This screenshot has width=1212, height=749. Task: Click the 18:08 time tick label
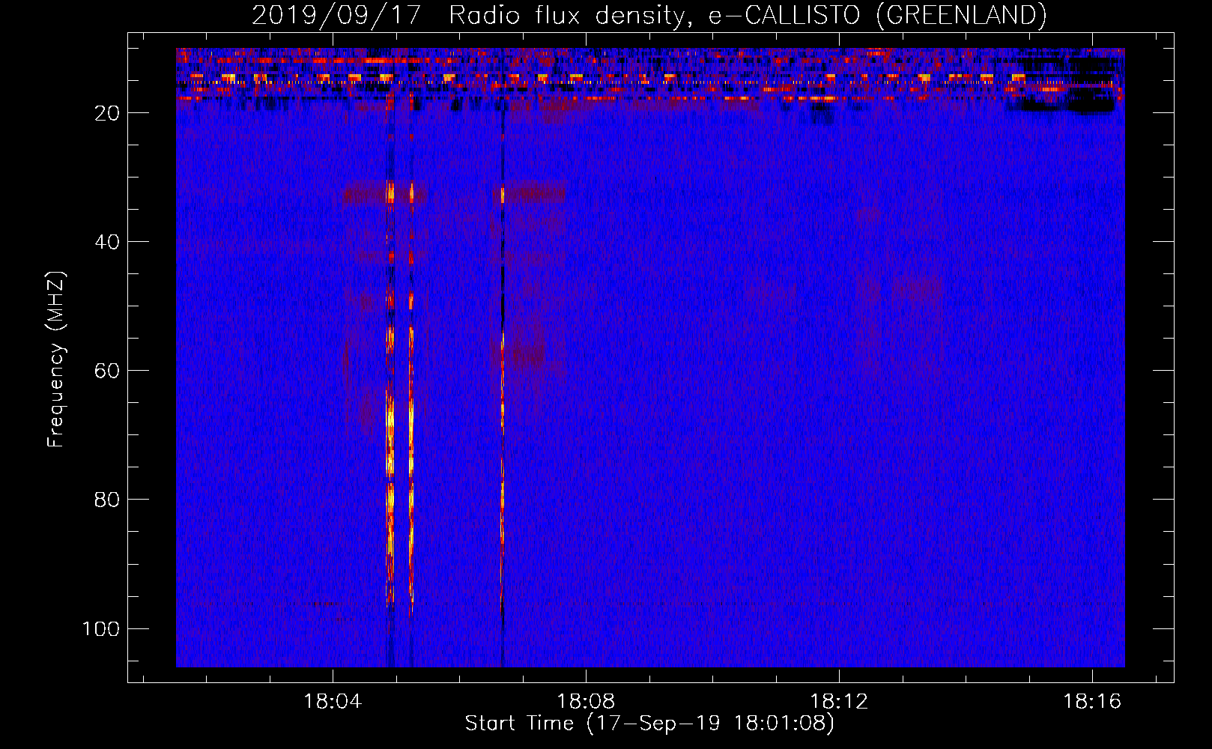click(x=586, y=701)
